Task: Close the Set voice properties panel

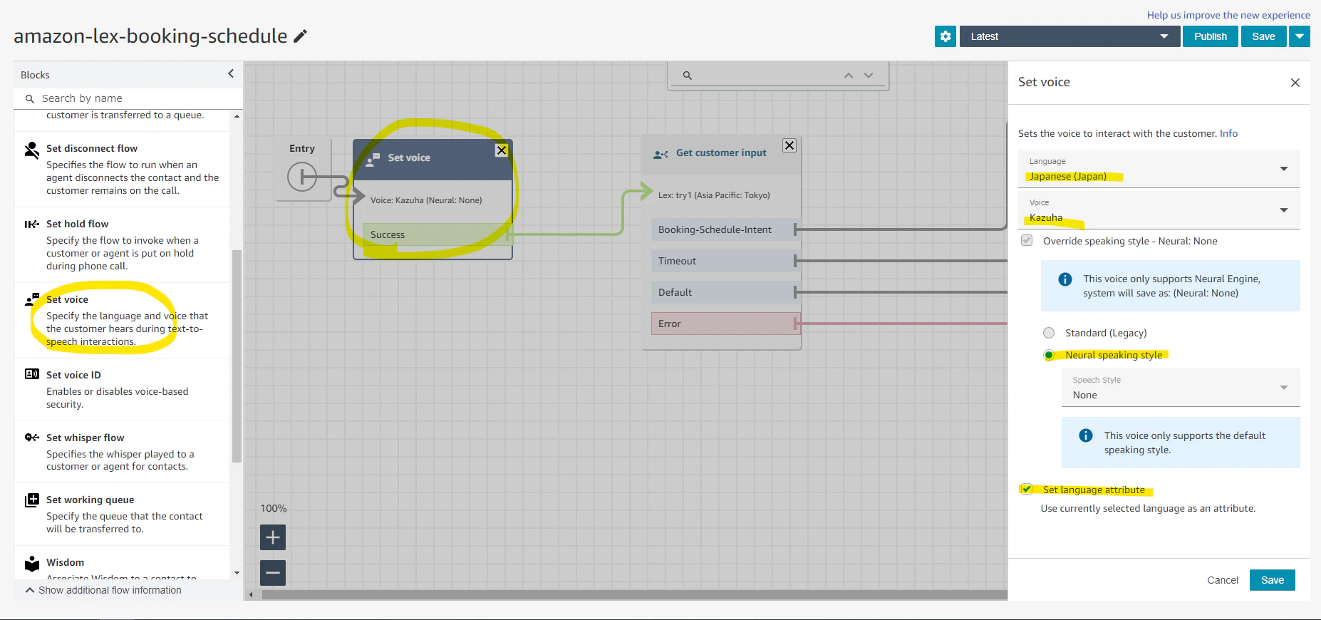Action: tap(1295, 83)
